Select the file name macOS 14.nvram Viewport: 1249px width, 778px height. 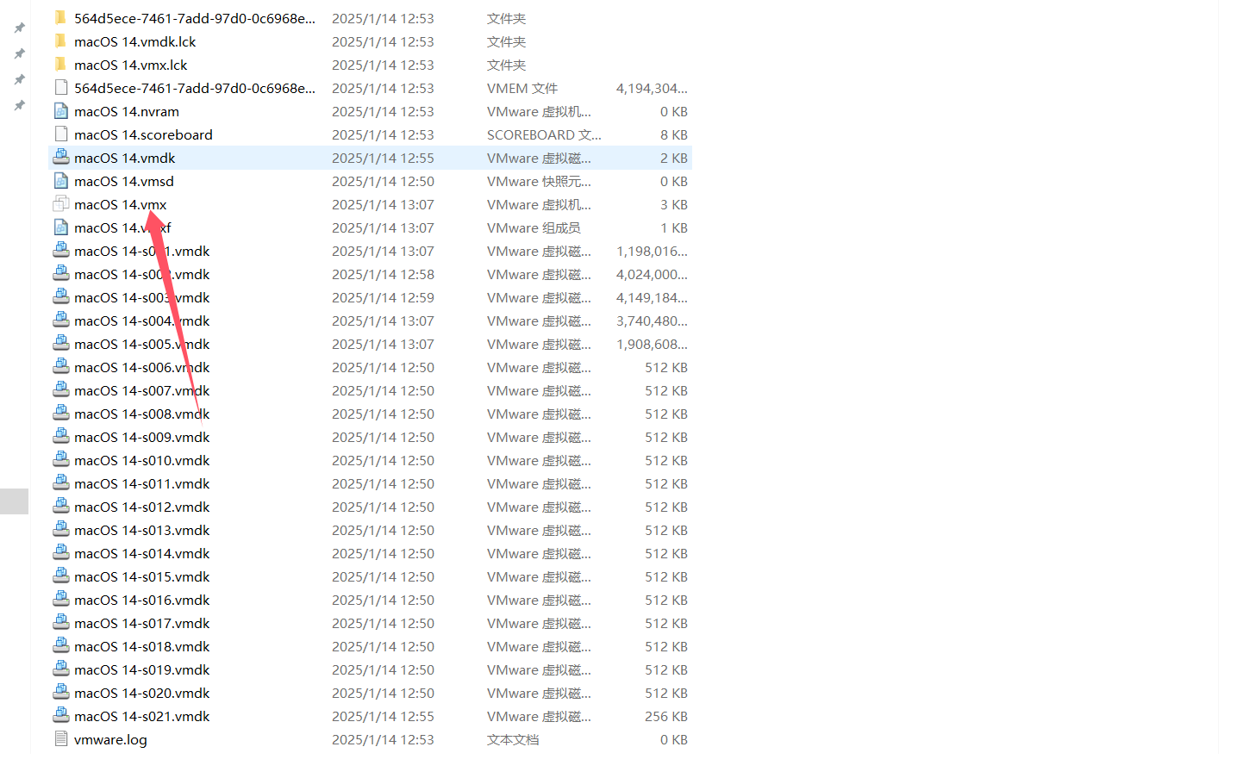(x=127, y=111)
